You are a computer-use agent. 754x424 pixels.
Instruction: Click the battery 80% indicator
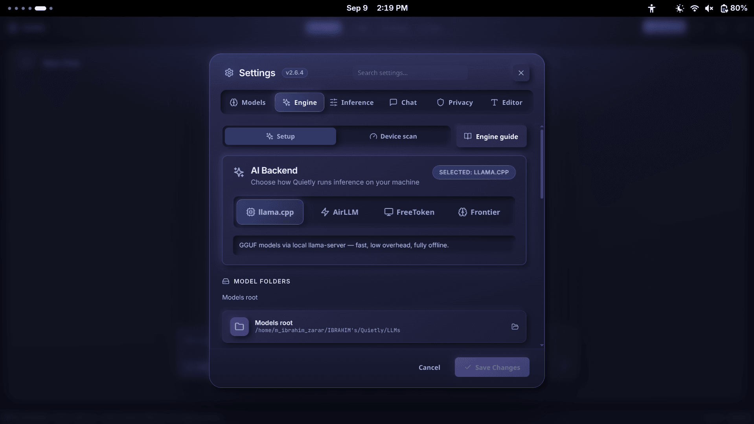pos(734,8)
